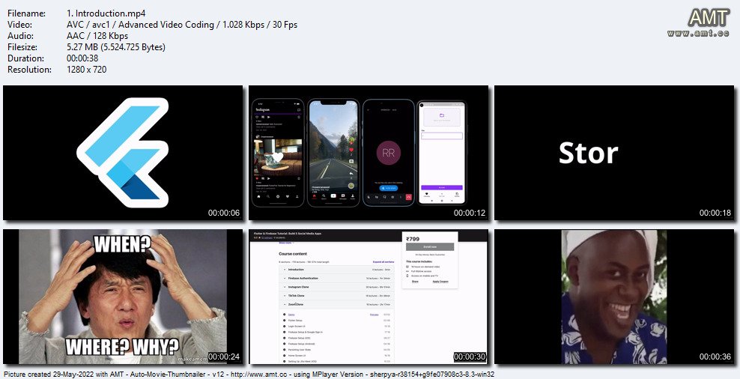Click the Share link in price card
740x379 pixels.
(x=415, y=282)
